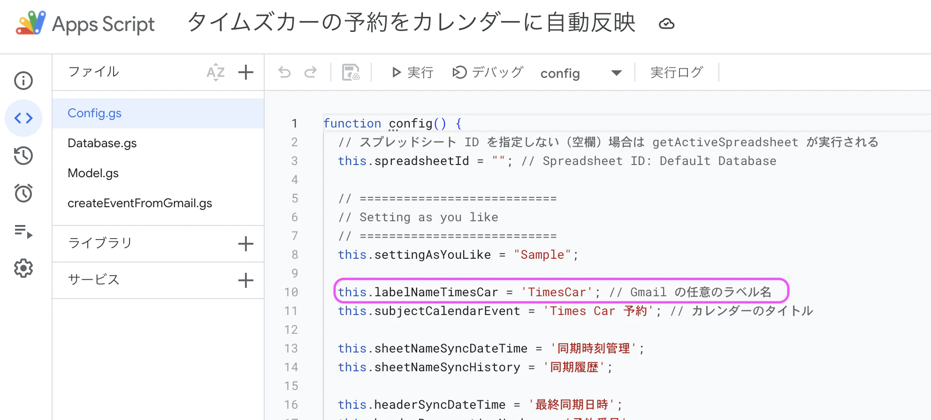Image resolution: width=931 pixels, height=420 pixels.
Task: Undo the last edit
Action: click(284, 72)
